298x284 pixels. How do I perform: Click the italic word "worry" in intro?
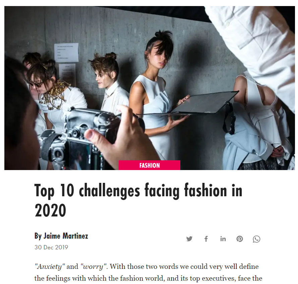click(x=93, y=267)
